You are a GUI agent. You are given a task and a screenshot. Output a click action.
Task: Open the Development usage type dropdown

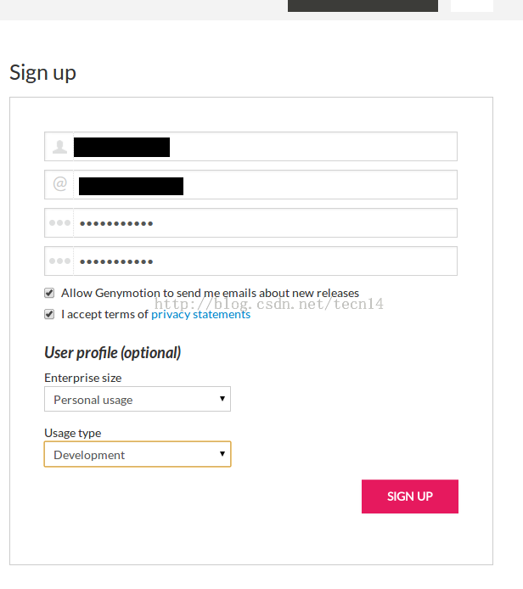pos(138,454)
